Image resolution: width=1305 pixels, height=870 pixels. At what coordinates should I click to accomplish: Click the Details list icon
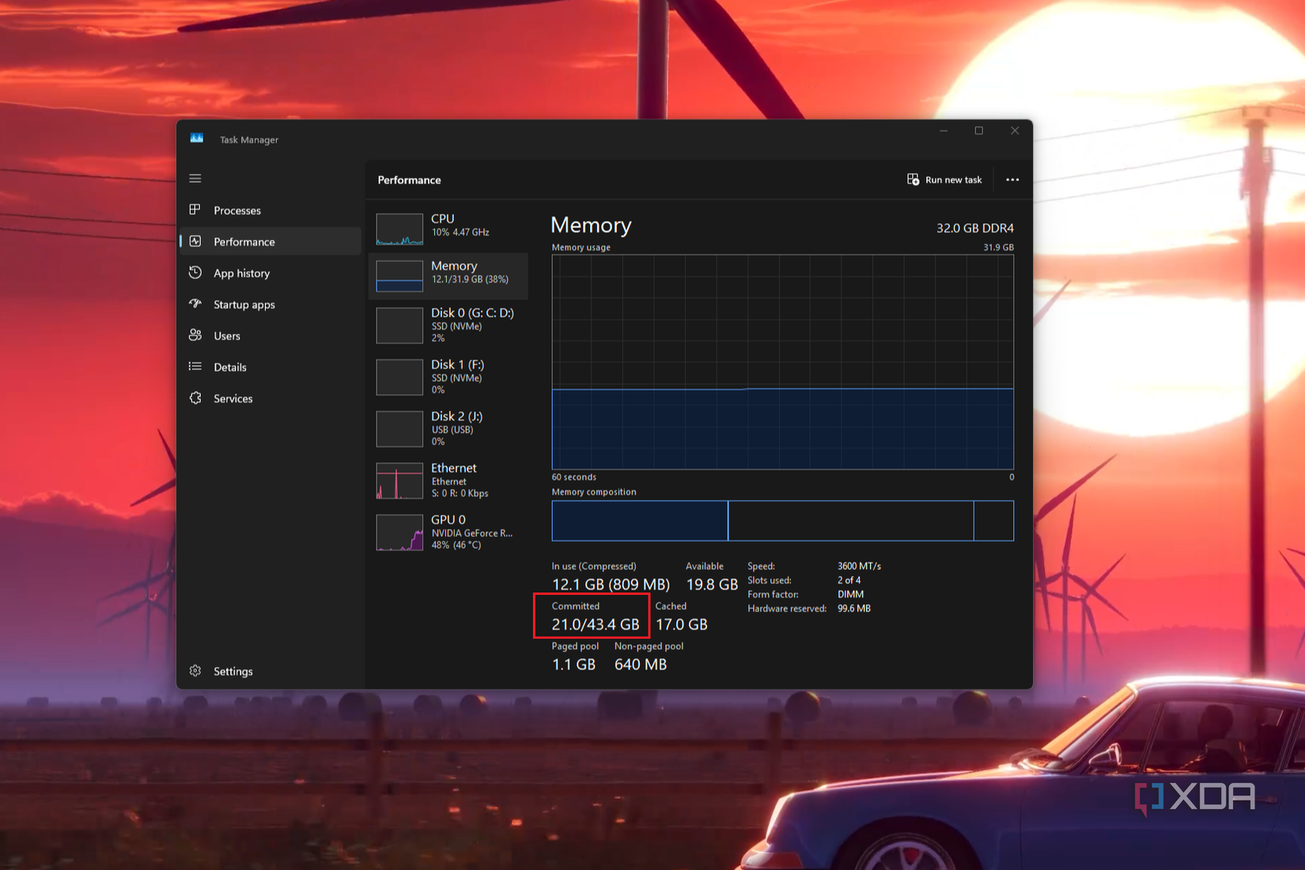click(x=195, y=366)
